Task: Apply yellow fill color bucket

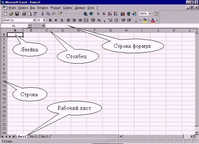Action: [x=145, y=20]
